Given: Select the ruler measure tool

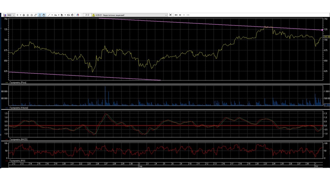Looking at the screenshot, I should click(x=35, y=15).
